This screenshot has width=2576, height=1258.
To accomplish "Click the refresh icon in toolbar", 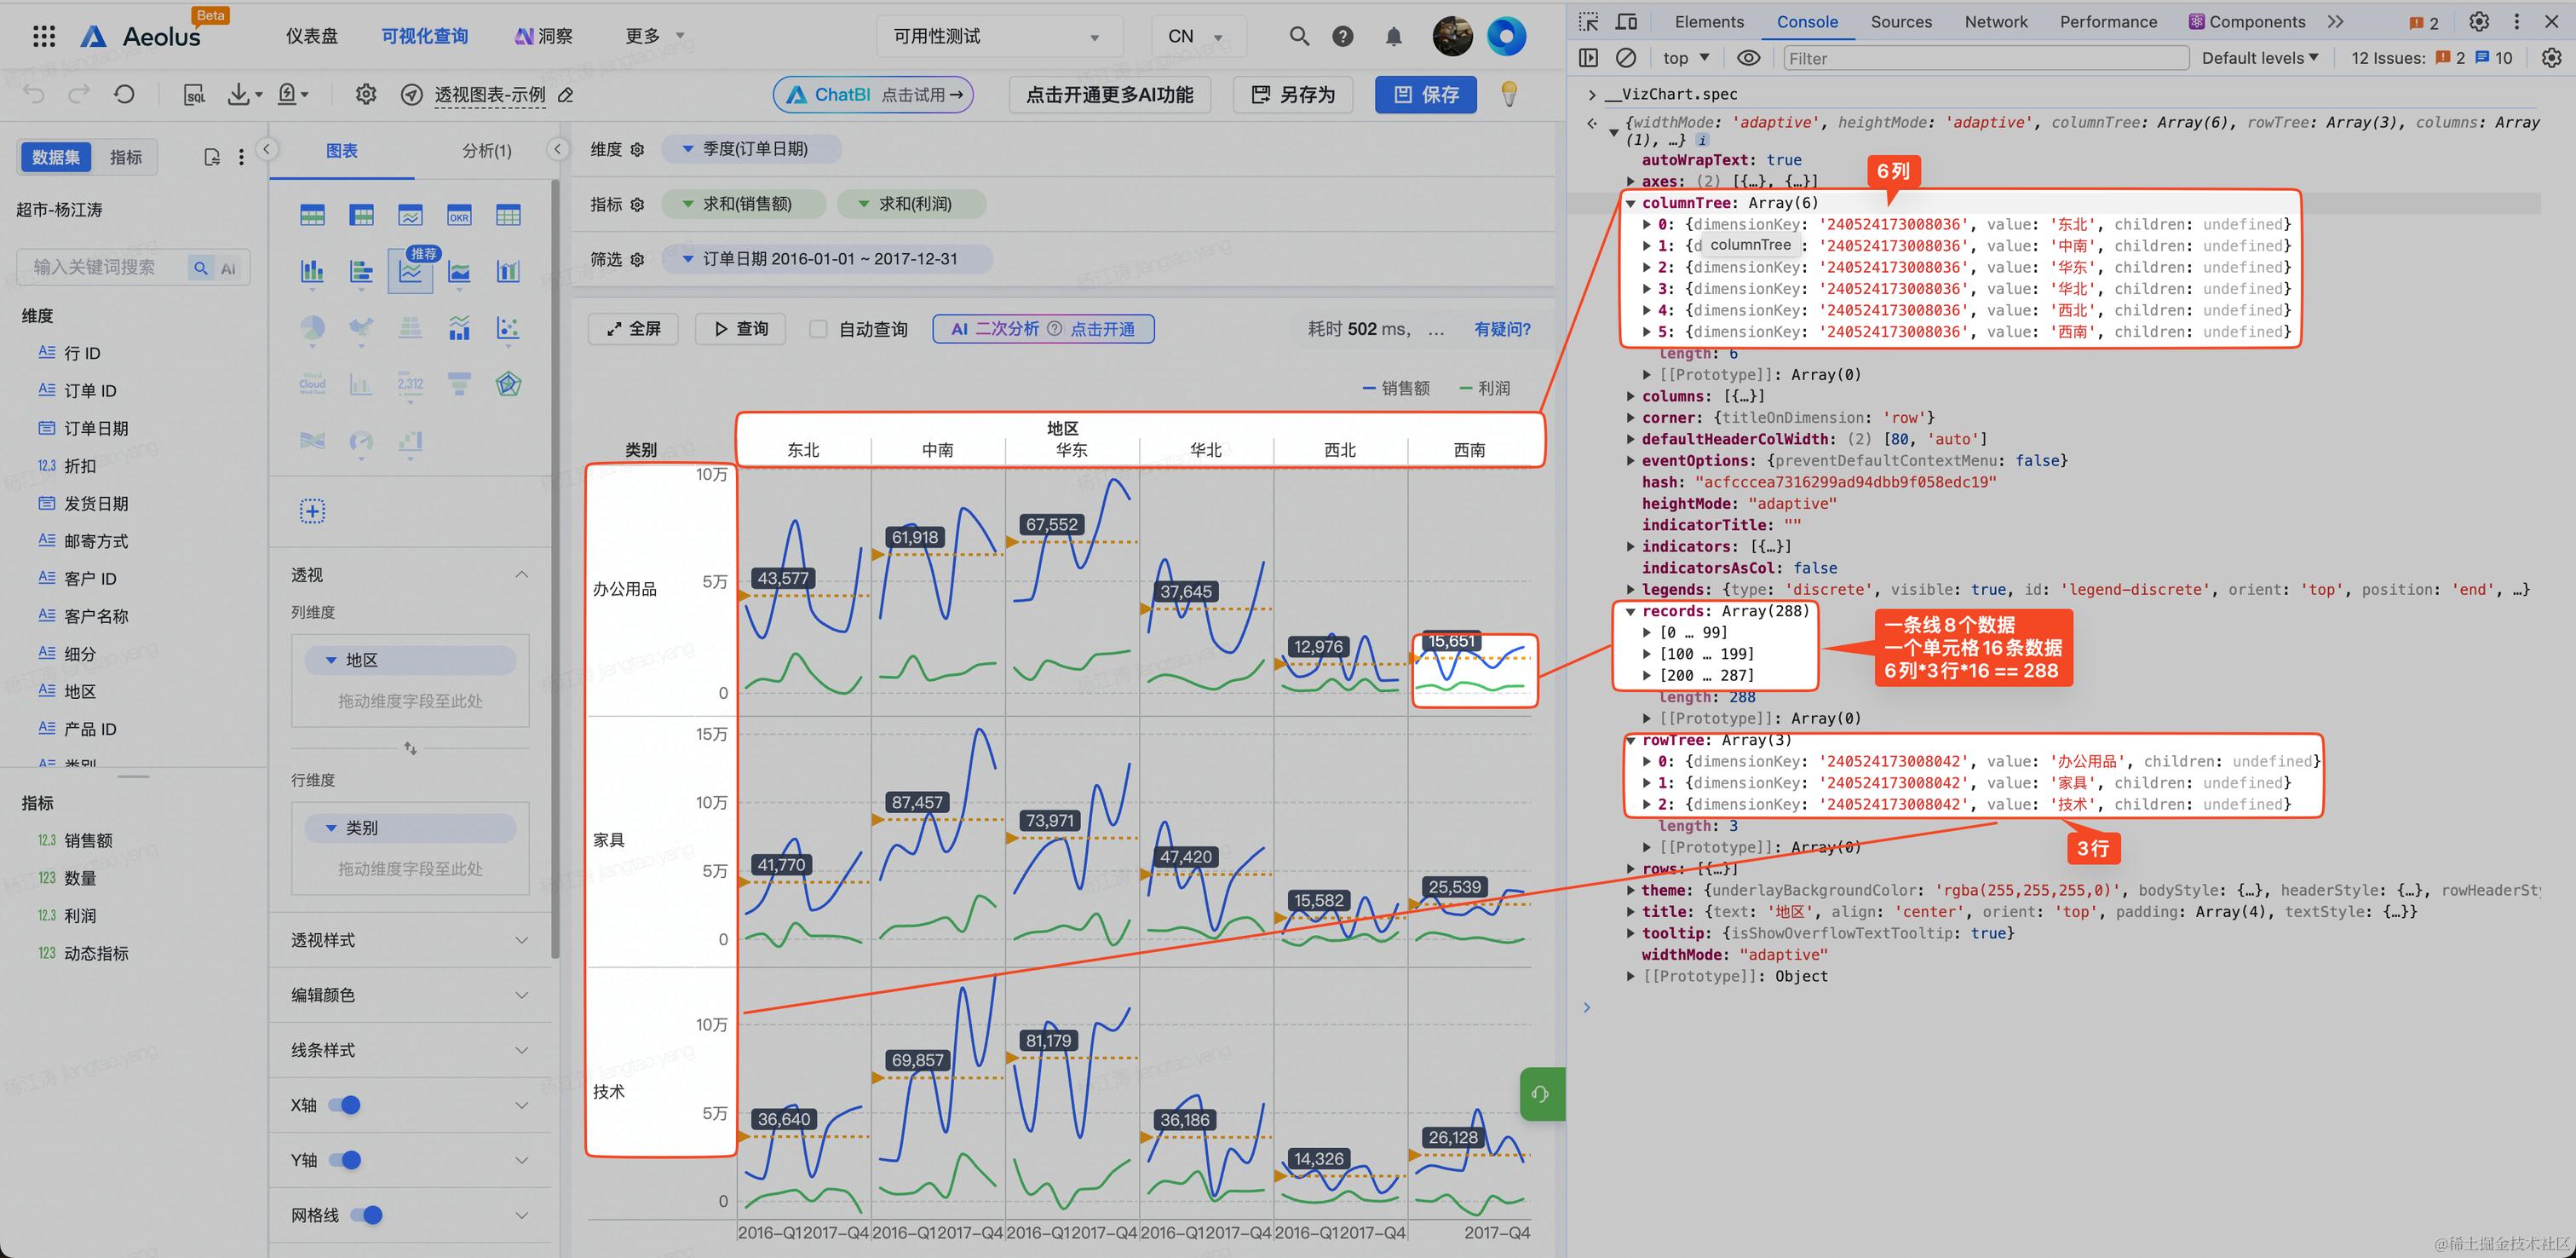I will tap(124, 95).
